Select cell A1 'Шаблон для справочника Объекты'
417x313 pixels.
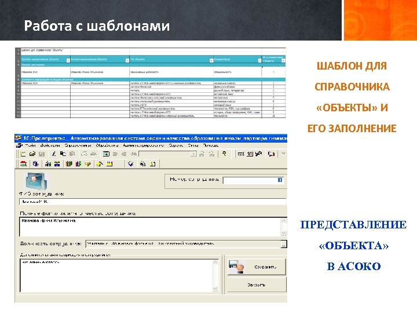46,50
